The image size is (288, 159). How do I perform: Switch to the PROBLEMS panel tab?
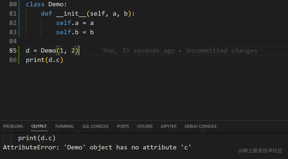click(x=13, y=126)
